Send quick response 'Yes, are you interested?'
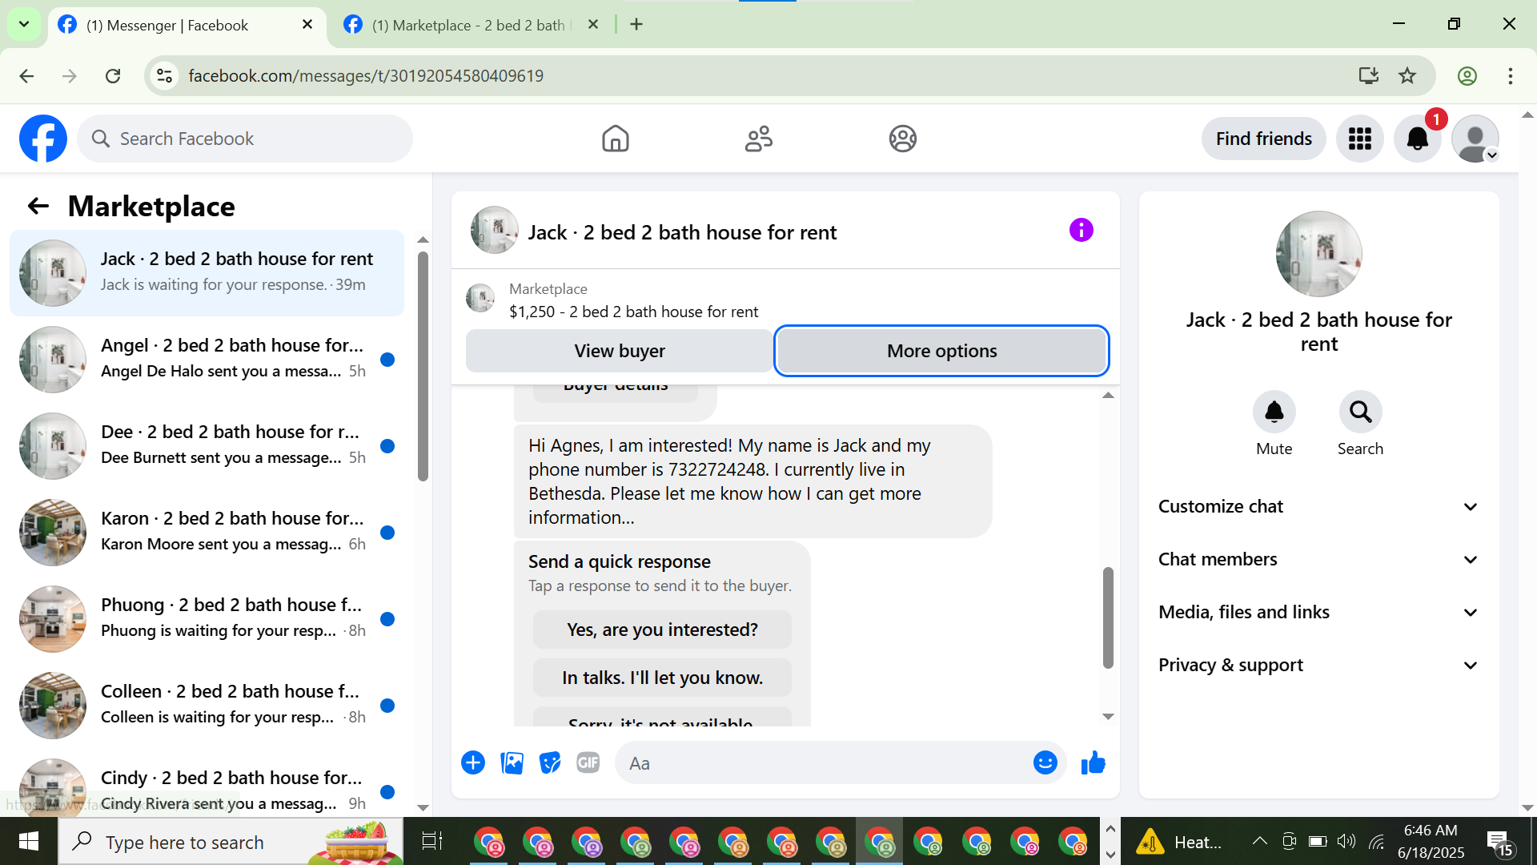Image resolution: width=1537 pixels, height=865 pixels. [662, 630]
